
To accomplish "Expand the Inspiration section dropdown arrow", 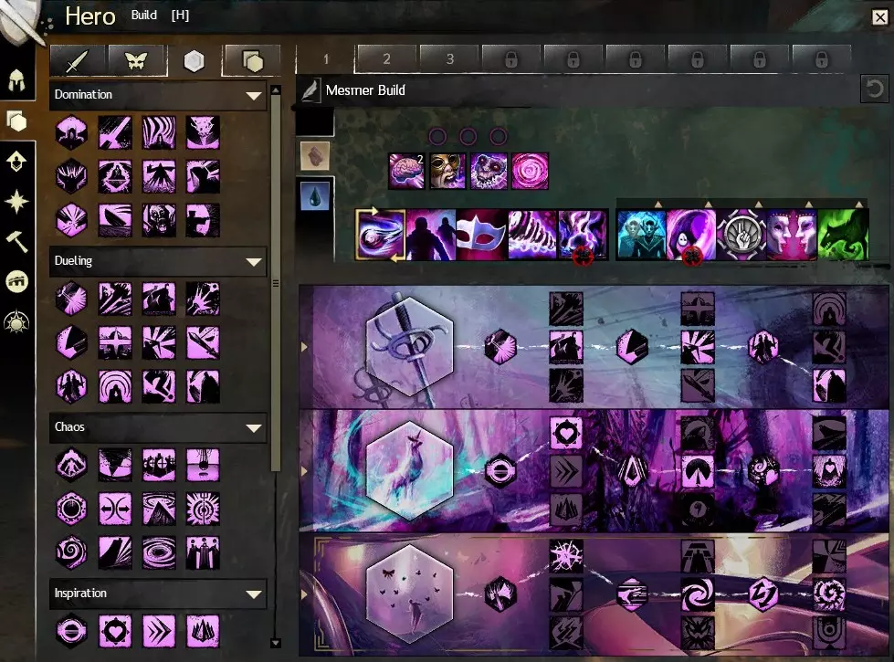I will (x=254, y=594).
